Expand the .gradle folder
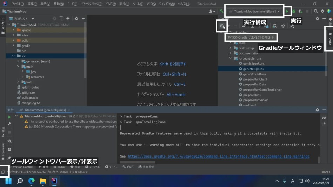The width and height of the screenshot is (333, 187). click(x=13, y=30)
